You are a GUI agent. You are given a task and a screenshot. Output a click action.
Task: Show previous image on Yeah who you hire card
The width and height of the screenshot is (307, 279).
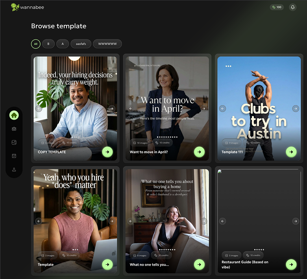tap(39, 221)
